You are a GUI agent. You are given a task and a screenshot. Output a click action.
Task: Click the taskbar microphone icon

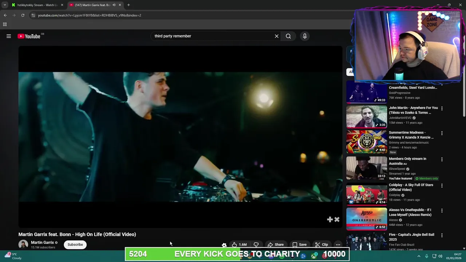(427, 256)
